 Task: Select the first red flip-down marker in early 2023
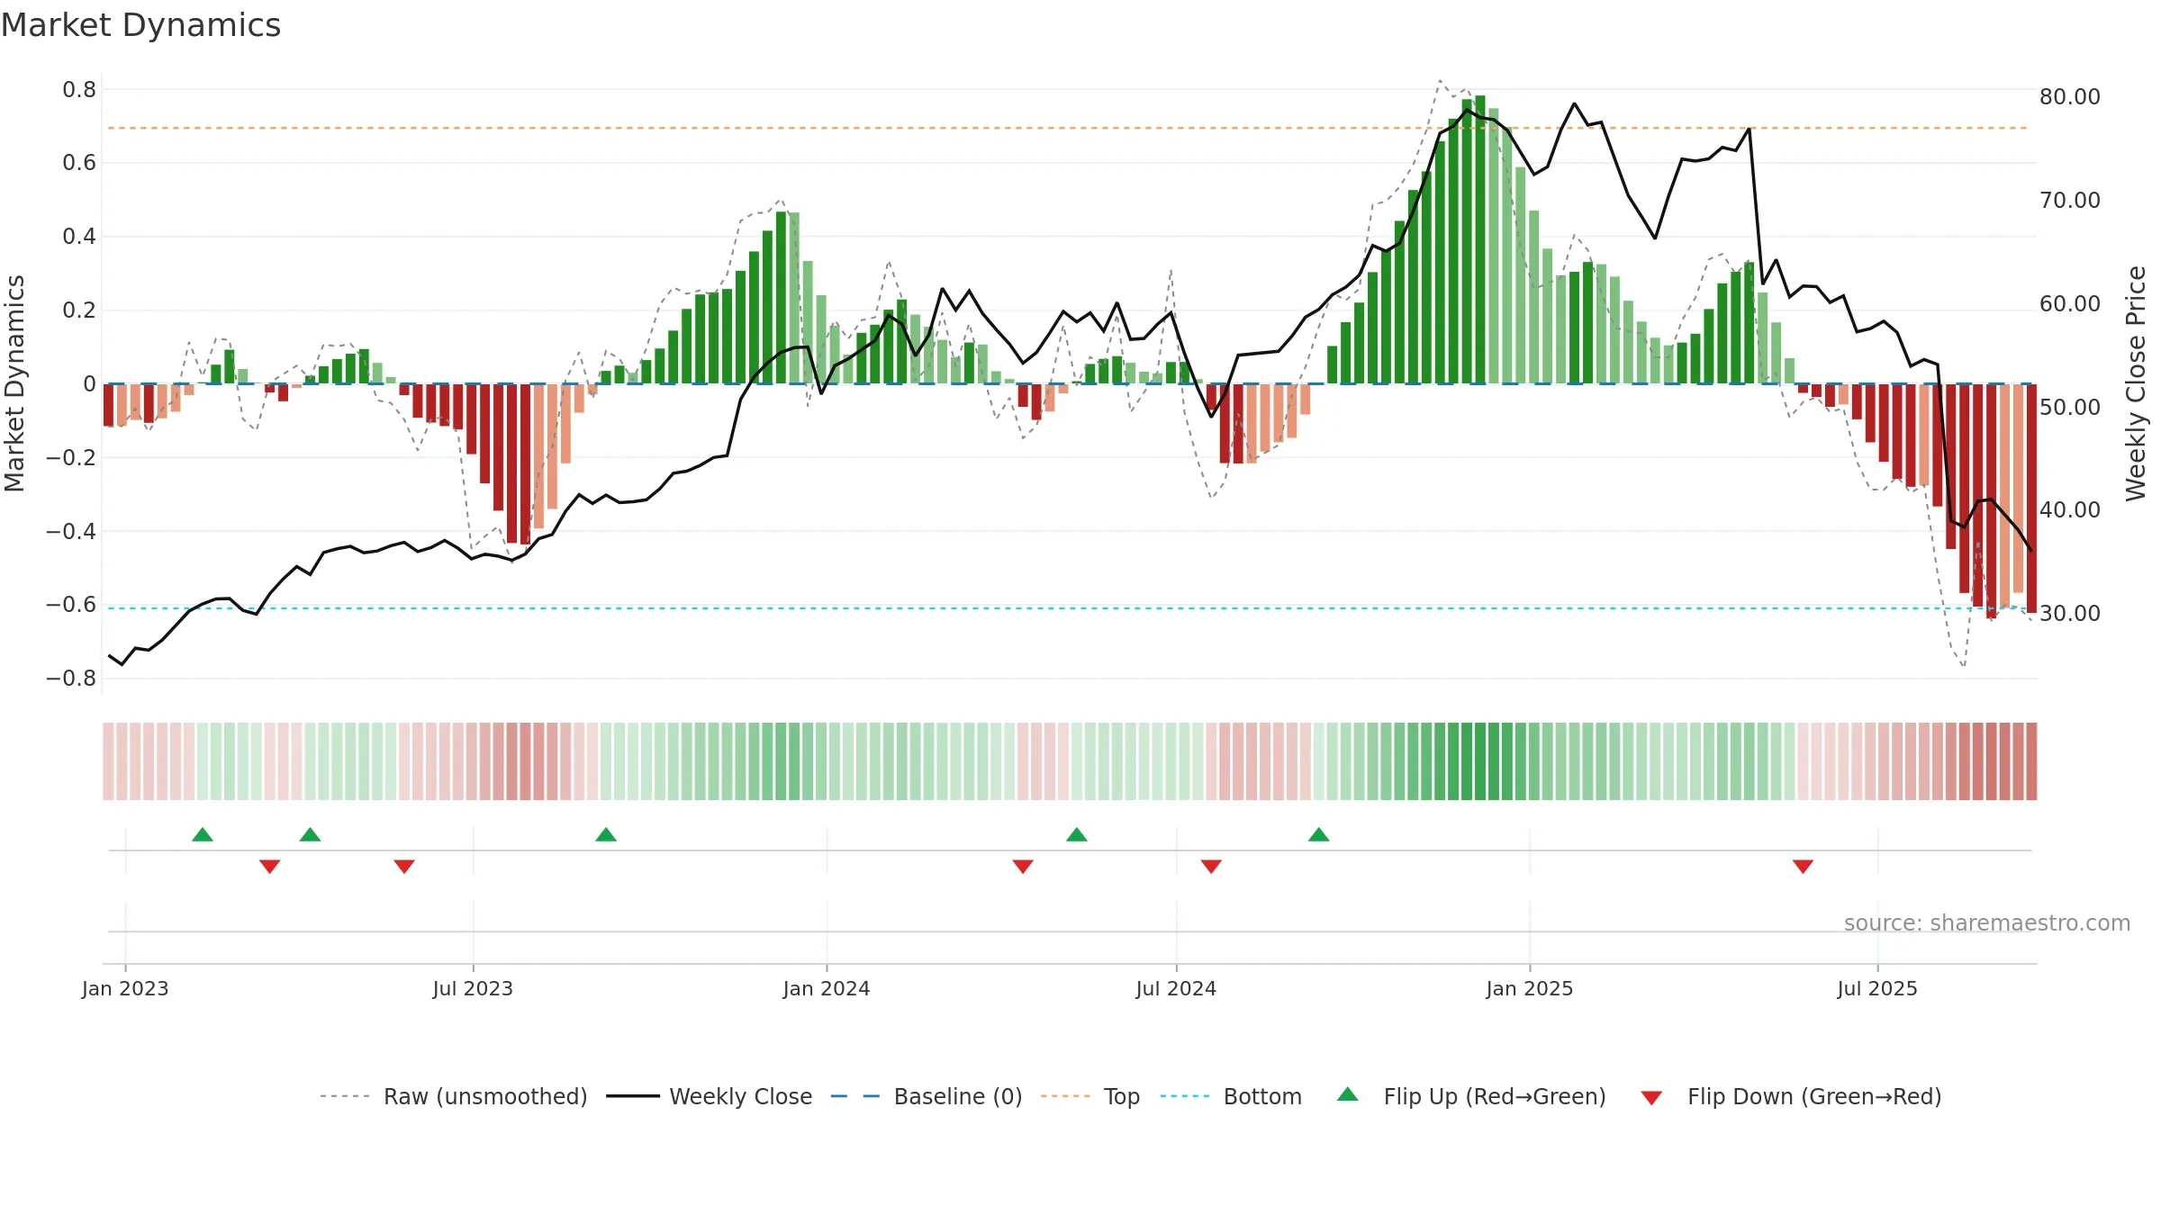tap(270, 866)
